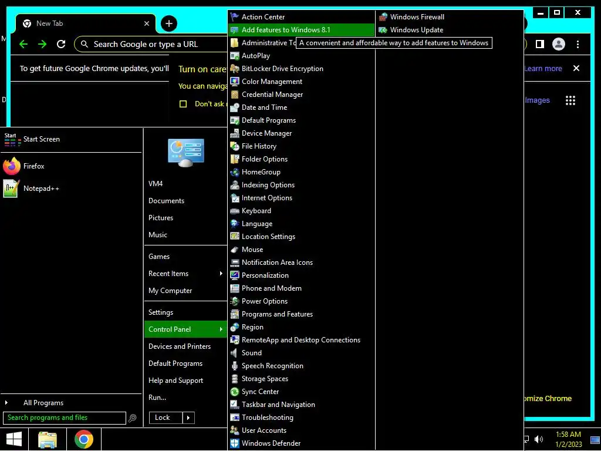Open Chrome three-dot menu
601x451 pixels.
click(578, 44)
